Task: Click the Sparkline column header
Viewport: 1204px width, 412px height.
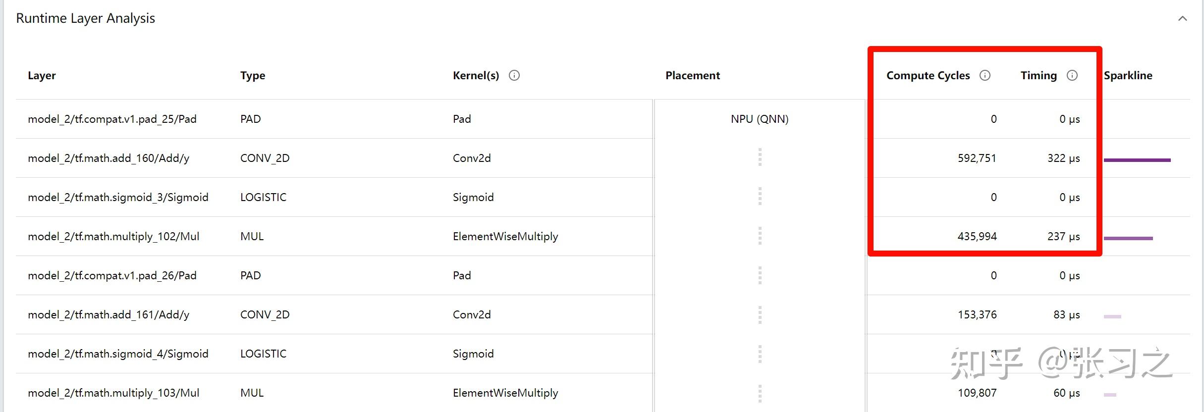Action: (x=1128, y=75)
